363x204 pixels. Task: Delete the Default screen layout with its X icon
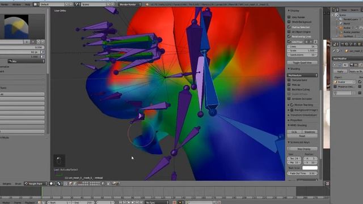71,5
